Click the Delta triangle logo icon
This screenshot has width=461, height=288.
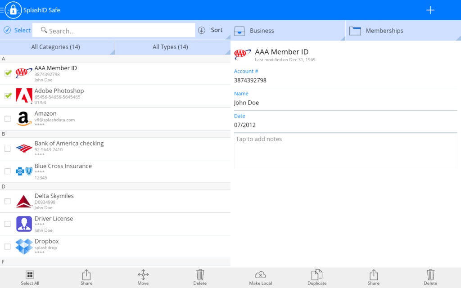pos(24,201)
